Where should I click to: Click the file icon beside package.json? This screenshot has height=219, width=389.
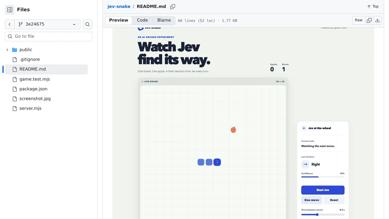pos(15,89)
